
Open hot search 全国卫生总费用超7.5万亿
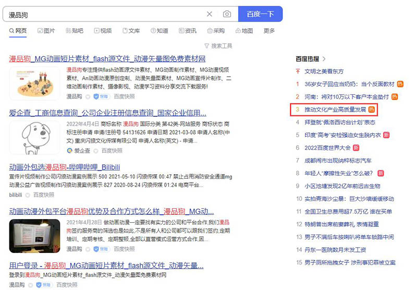348,212
